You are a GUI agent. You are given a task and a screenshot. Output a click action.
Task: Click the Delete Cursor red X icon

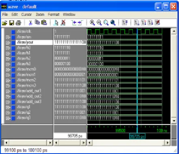(63, 23)
